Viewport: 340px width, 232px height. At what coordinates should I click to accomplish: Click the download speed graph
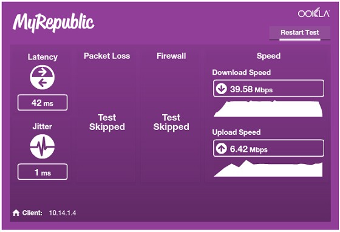[268, 109]
